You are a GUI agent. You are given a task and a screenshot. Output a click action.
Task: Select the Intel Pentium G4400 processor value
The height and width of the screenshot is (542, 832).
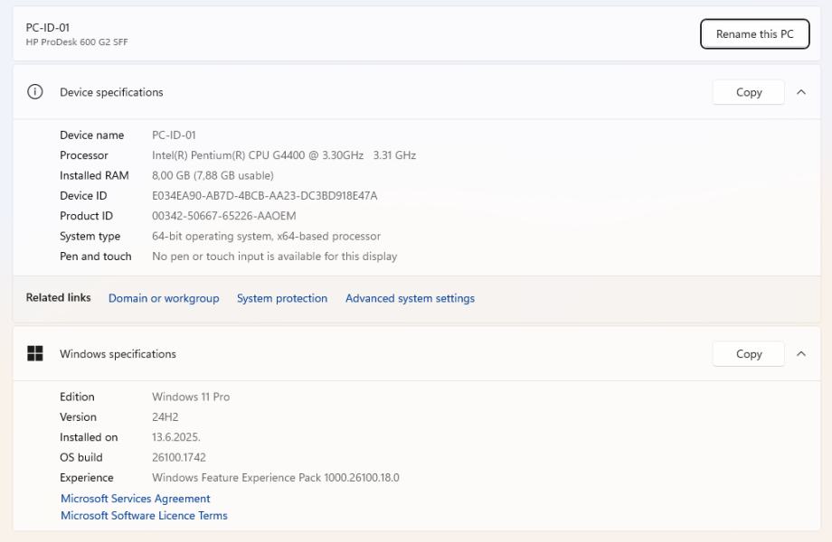pyautogui.click(x=284, y=155)
